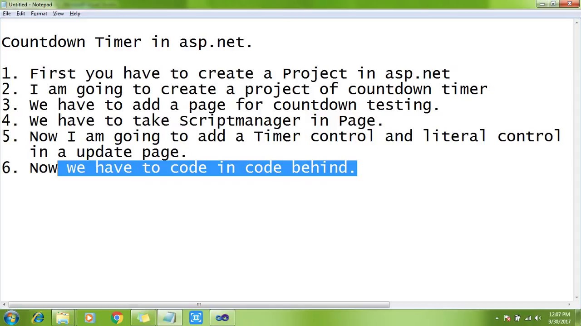Open Sticky Notes on taskbar
This screenshot has height=326, width=581.
[143, 318]
